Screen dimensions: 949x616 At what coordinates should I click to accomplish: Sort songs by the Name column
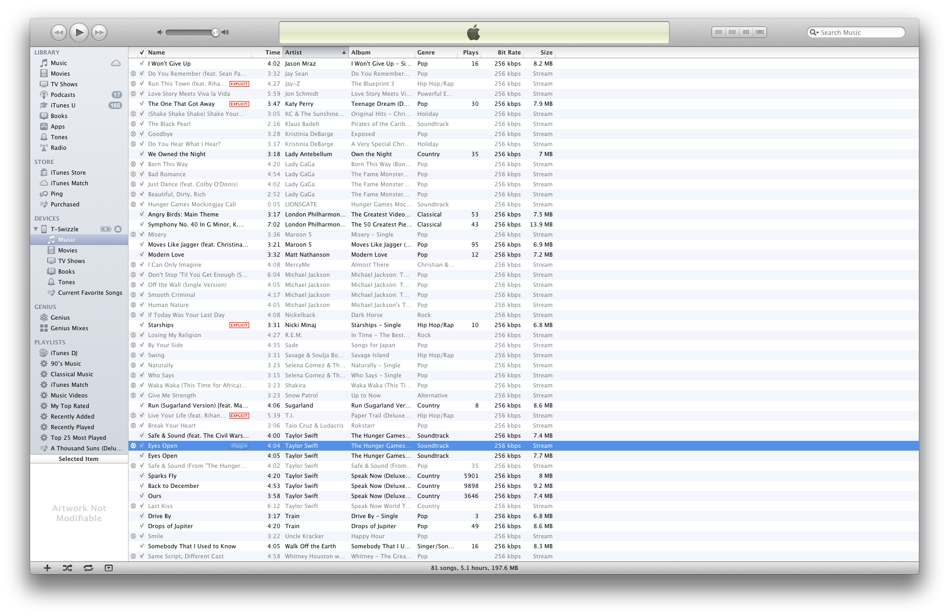click(x=199, y=52)
